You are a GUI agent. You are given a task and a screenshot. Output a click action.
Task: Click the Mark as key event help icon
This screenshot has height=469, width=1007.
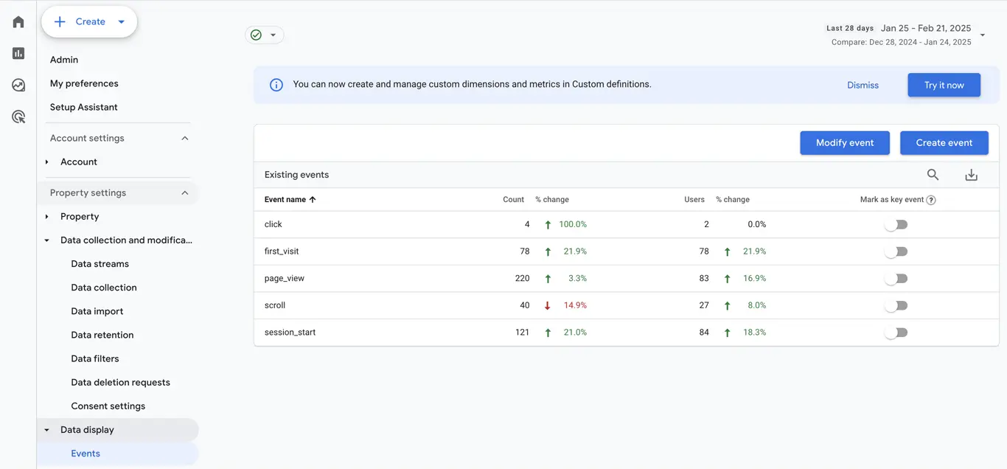click(x=931, y=200)
